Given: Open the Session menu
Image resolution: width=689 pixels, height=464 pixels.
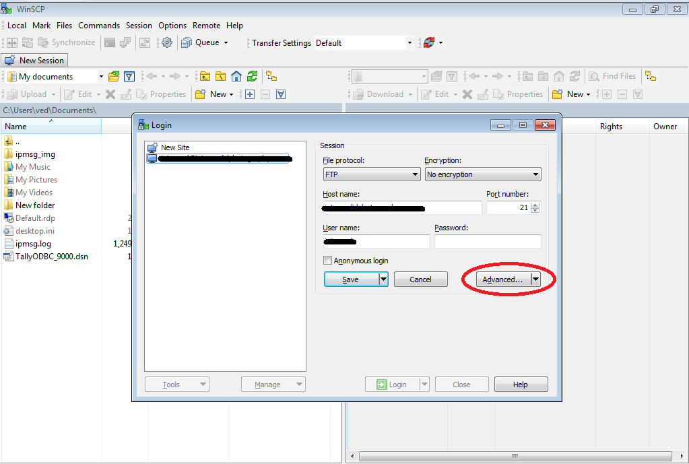Looking at the screenshot, I should (x=139, y=26).
